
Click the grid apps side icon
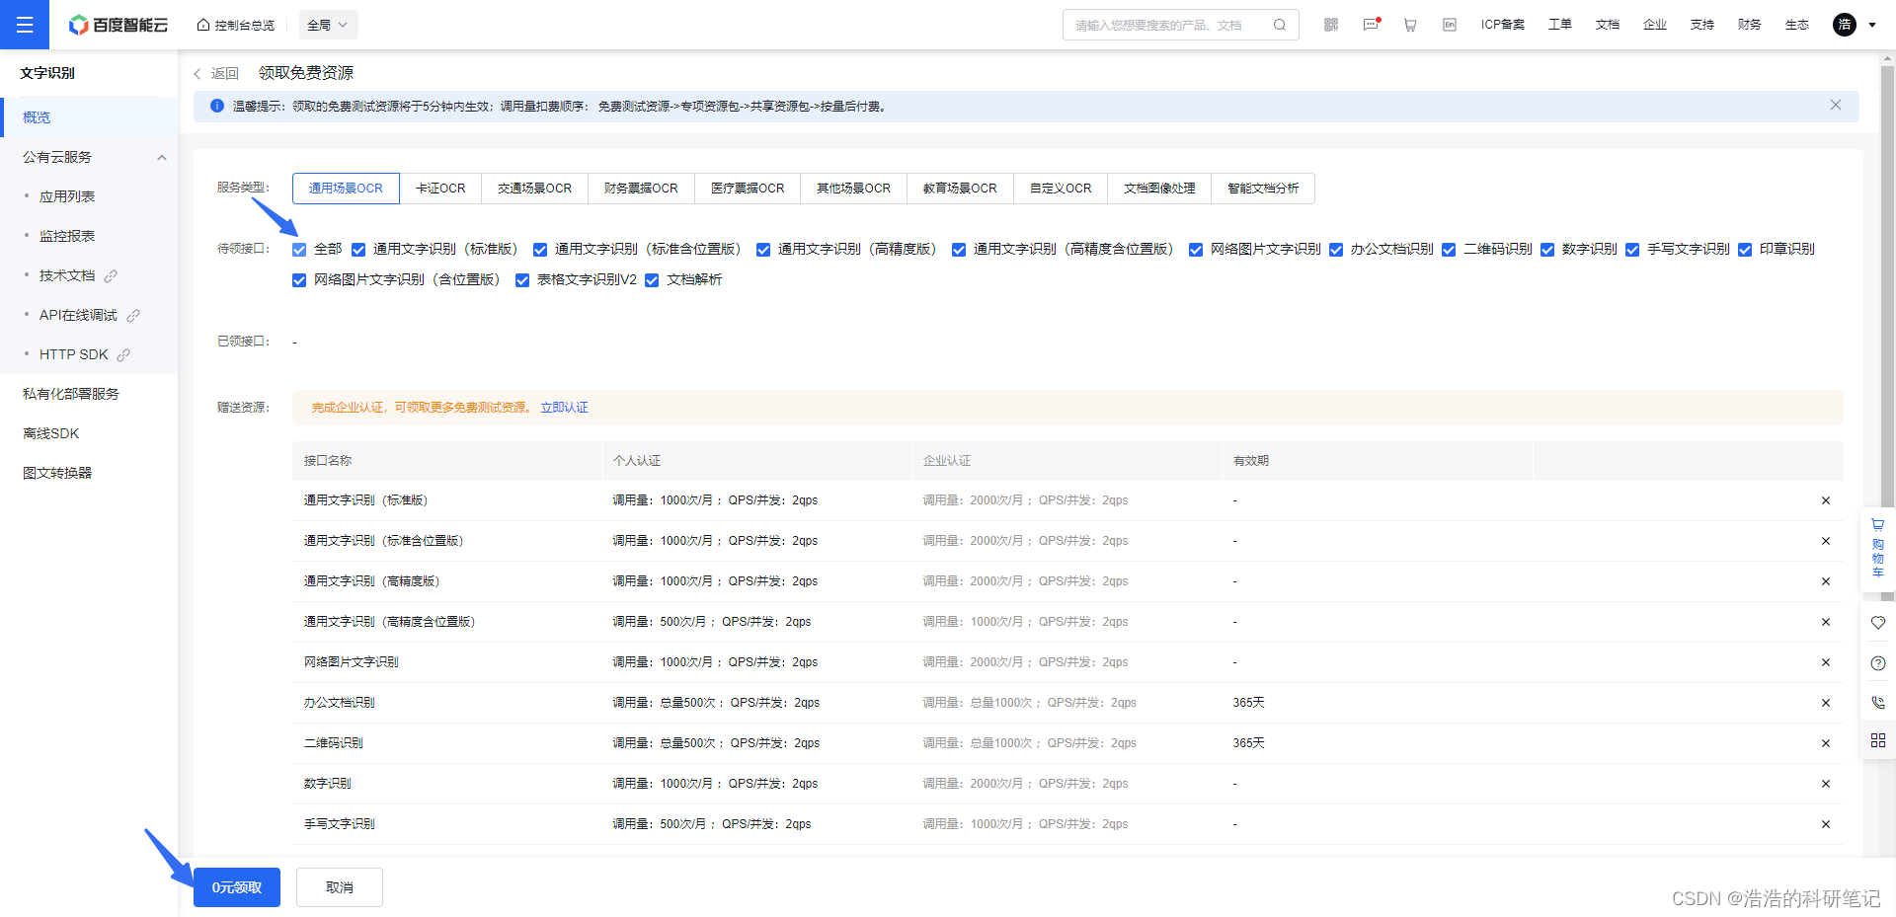coord(1877,740)
